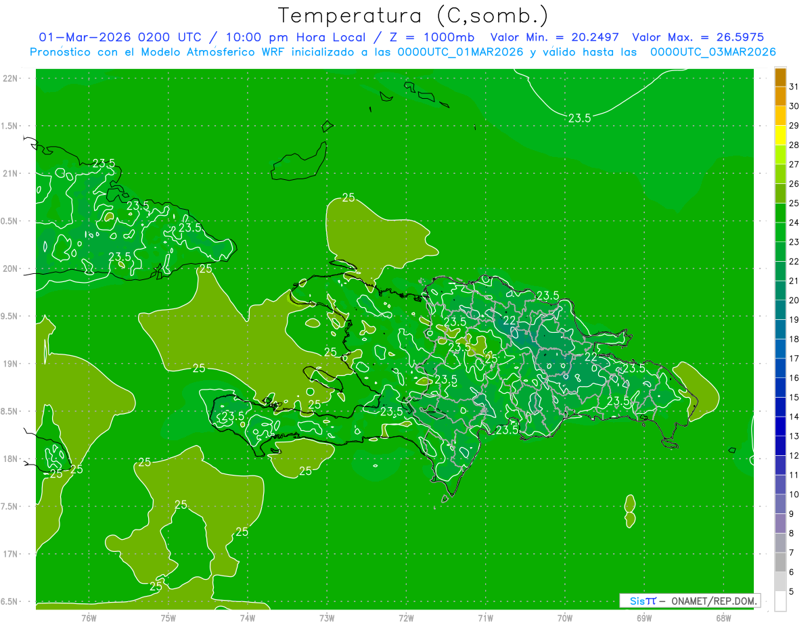The height and width of the screenshot is (627, 812).
Task: Click the '24' color scale label
Action: click(794, 223)
